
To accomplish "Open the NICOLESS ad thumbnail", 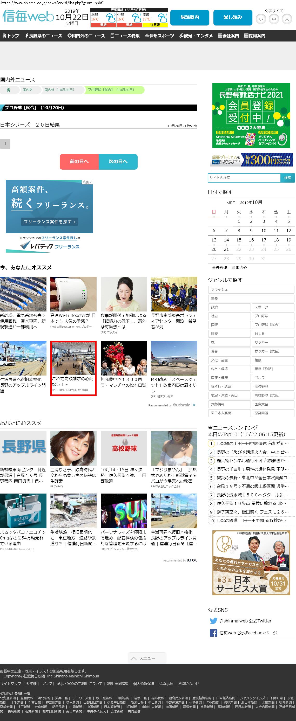I will (x=23, y=511).
